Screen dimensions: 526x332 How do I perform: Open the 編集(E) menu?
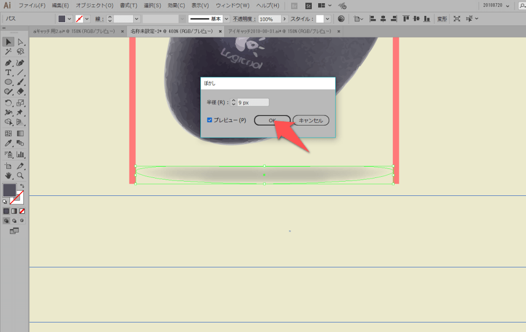(x=60, y=5)
